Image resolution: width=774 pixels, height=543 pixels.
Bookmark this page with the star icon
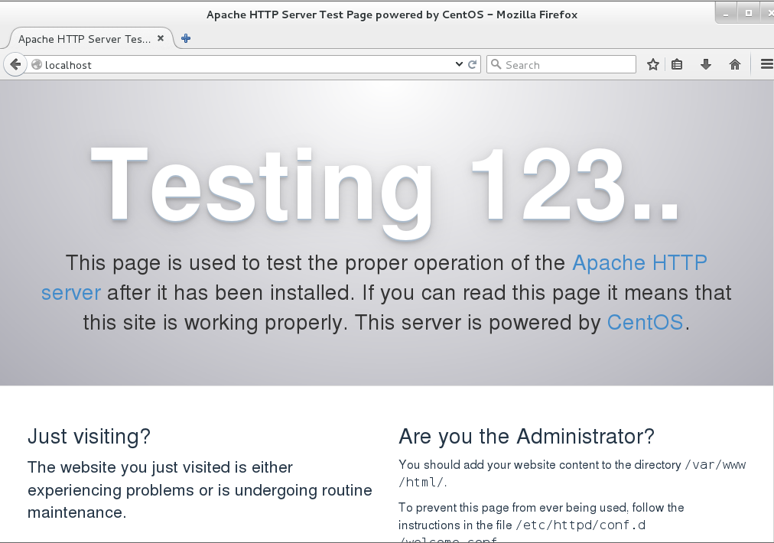pos(652,65)
